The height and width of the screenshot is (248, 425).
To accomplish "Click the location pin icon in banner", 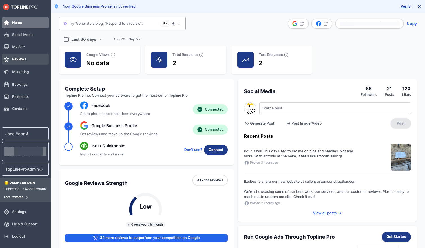I will coord(56,6).
